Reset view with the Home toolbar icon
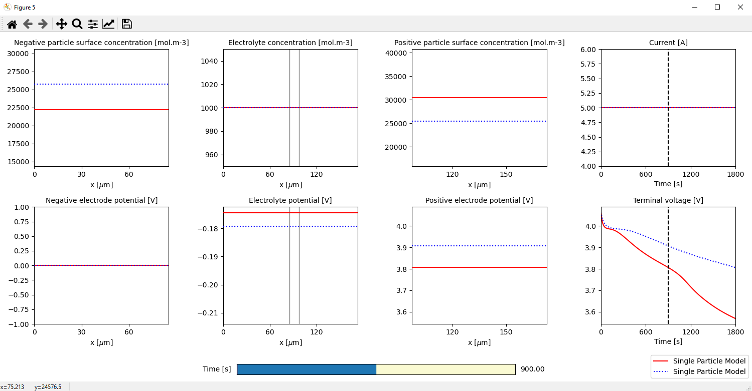Screen dimensions: 752x391 [x=12, y=24]
